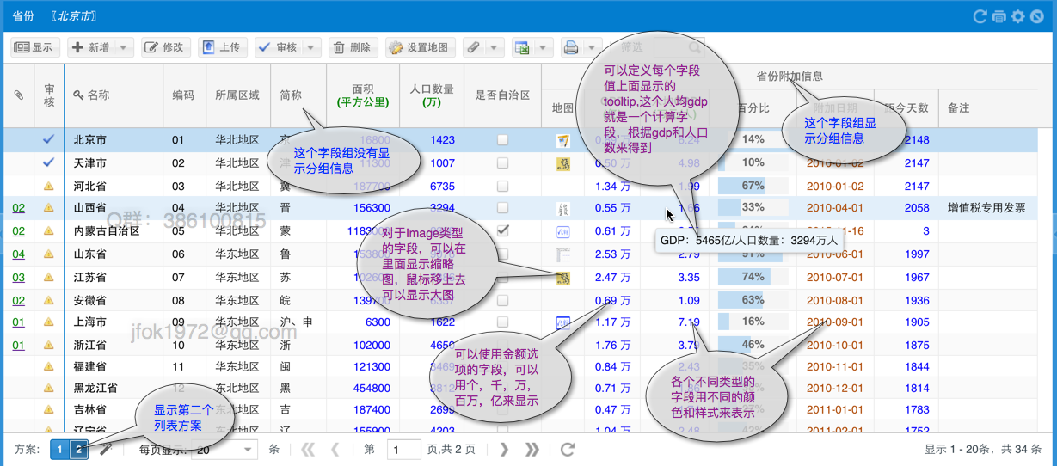The height and width of the screenshot is (466, 1057).
Task: Click the 备注 column header
Action: [989, 108]
